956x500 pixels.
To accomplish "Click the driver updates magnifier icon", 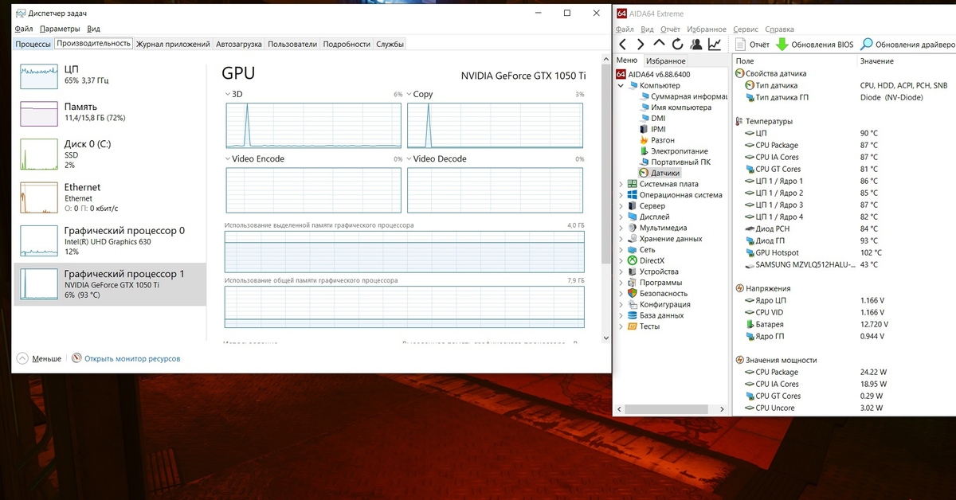I will 867,45.
